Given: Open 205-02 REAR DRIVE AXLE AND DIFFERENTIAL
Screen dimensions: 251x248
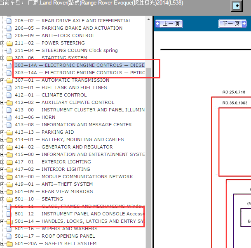Looking at the screenshot, I should point(73,21).
